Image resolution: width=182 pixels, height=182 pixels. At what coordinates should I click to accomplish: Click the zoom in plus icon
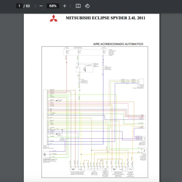point(65,6)
